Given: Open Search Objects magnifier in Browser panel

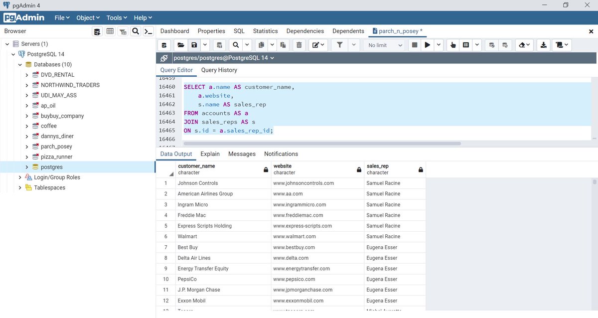Looking at the screenshot, I should pyautogui.click(x=136, y=31).
